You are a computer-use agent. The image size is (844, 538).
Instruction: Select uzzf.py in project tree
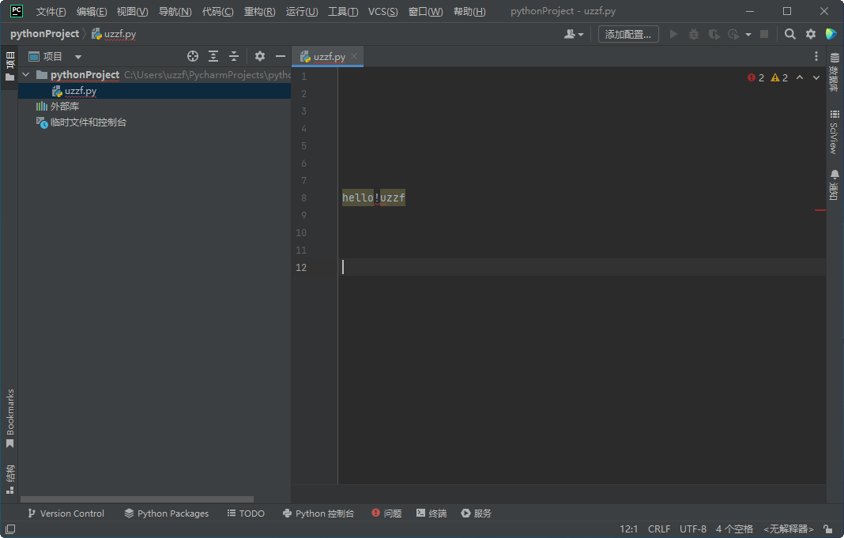tap(80, 91)
